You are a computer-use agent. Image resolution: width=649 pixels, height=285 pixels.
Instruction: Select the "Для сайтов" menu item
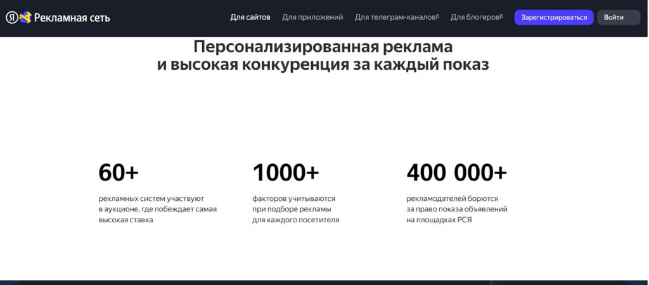point(250,17)
